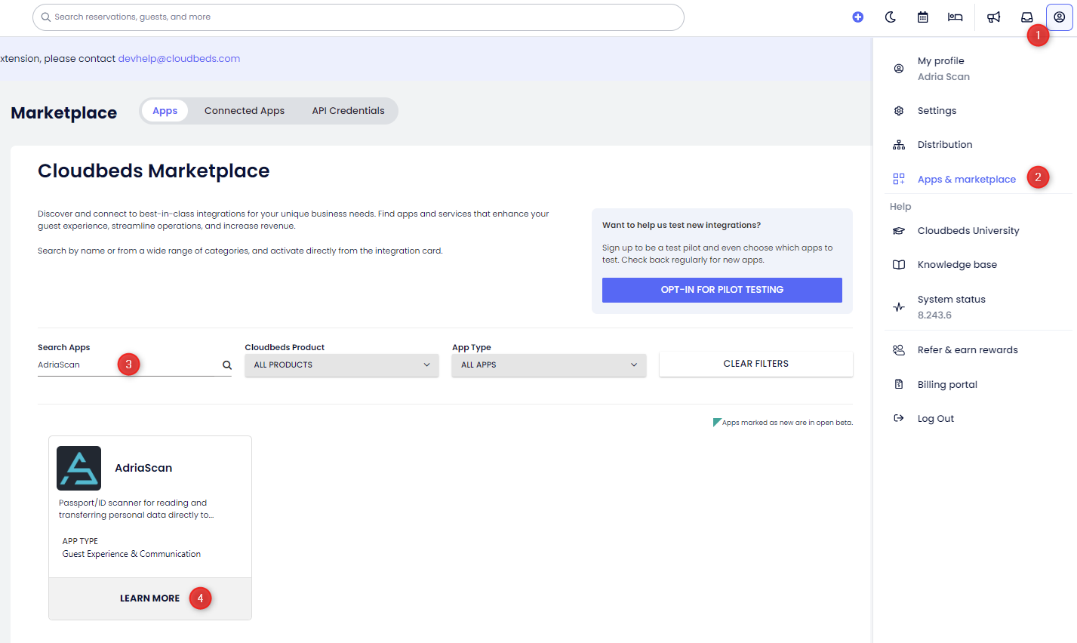The height and width of the screenshot is (643, 1077).
Task: Click the blue plus quick-add icon
Action: point(858,17)
